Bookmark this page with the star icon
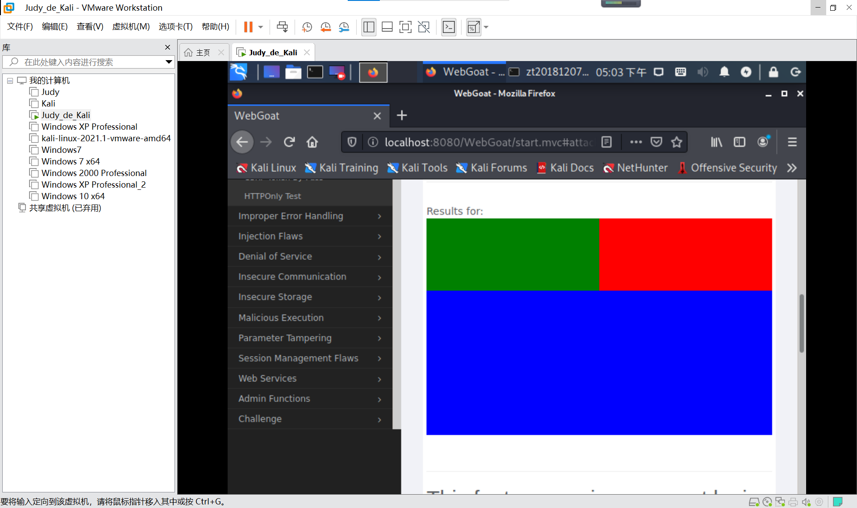The image size is (857, 508). point(677,142)
